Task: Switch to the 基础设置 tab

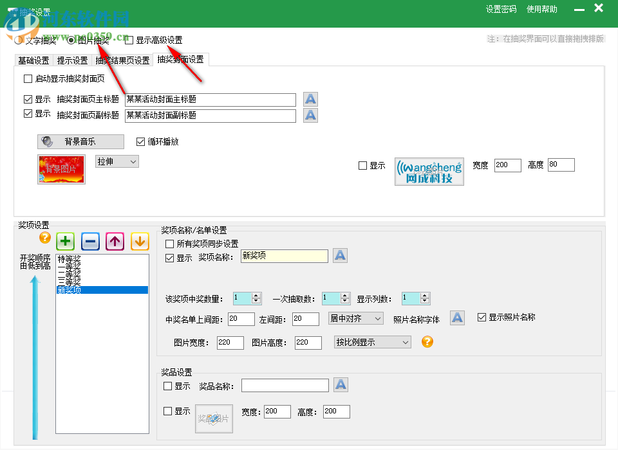Action: (x=33, y=59)
